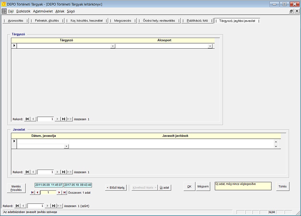Expand the Dátum, javasolja dropdown
The height and width of the screenshot is (216, 301).
(x=66, y=146)
